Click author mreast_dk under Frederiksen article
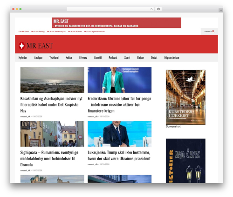Viewport: 233px width, 197px height. tap(93, 116)
